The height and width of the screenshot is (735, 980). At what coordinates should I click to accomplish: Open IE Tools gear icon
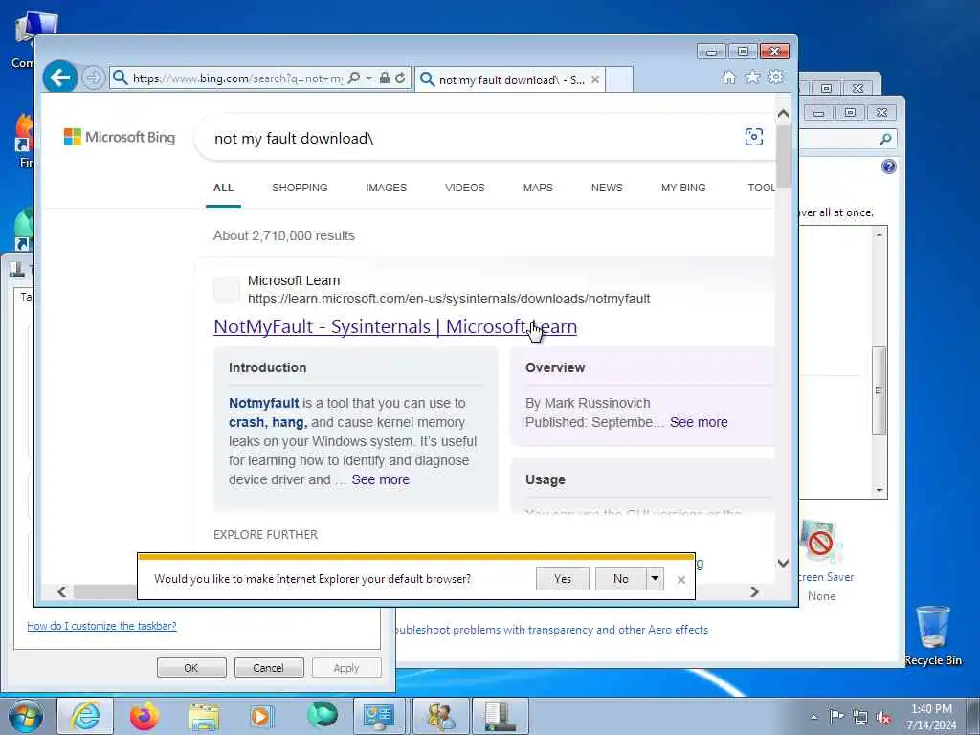[x=776, y=77]
